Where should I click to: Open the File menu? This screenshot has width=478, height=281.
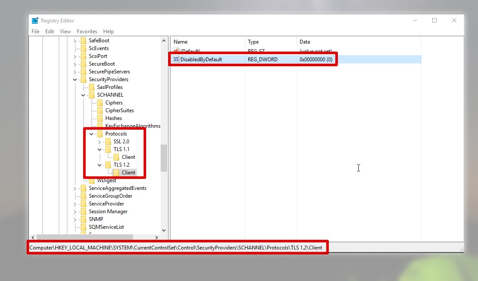tap(35, 32)
